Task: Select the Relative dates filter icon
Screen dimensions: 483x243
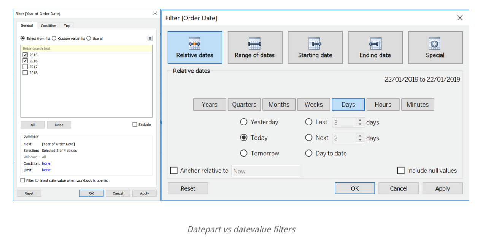Action: point(194,44)
